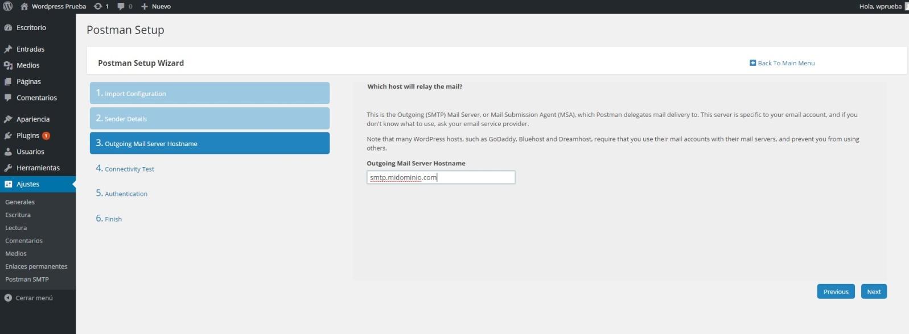Click the Páginas pages icon

tap(8, 81)
